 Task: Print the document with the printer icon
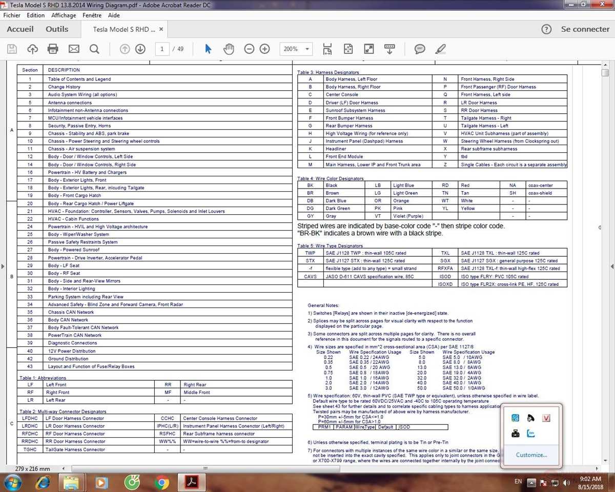coord(53,49)
